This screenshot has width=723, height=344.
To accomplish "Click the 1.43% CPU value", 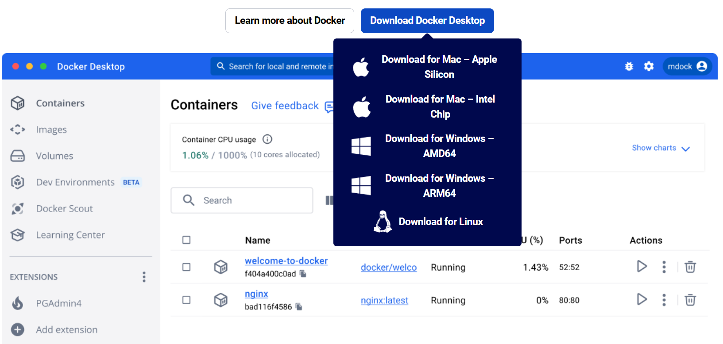I will [x=536, y=268].
